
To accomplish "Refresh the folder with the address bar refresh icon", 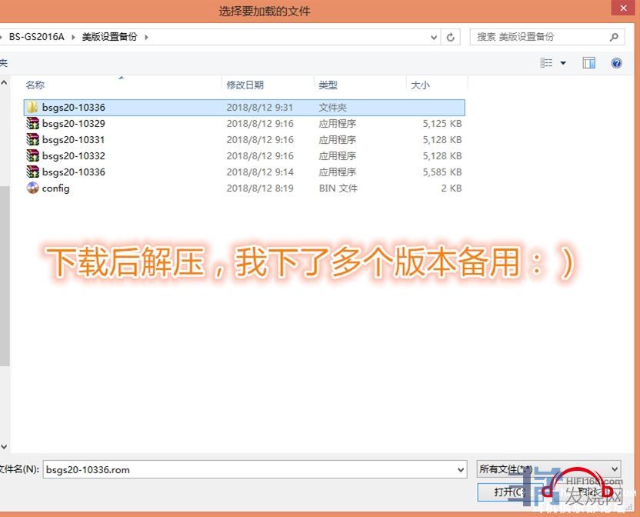I will tap(451, 37).
